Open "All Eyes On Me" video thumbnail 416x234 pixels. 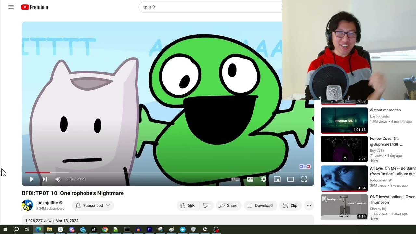(344, 178)
